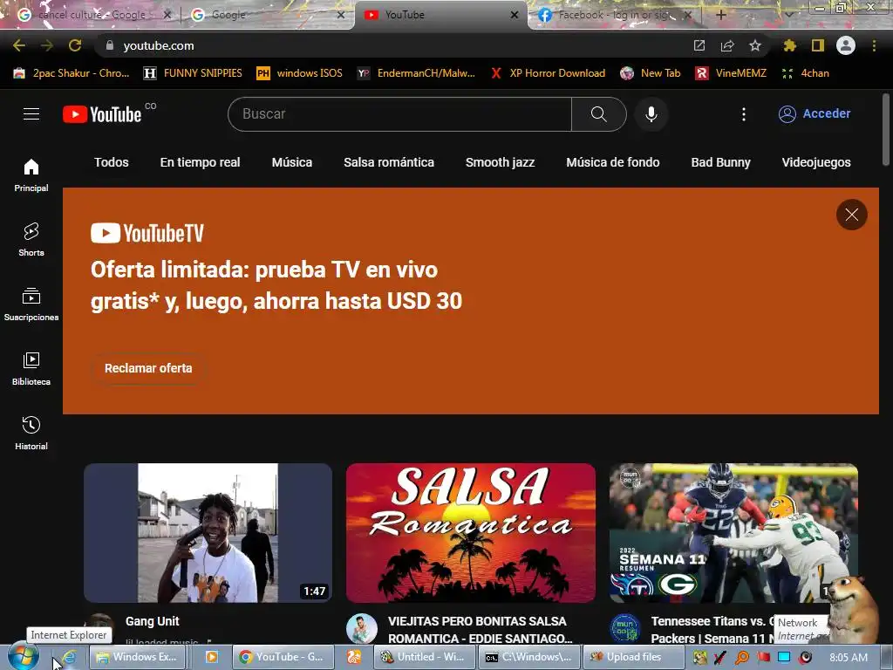Click the search magnifier button
This screenshot has width=893, height=670.
click(x=598, y=114)
